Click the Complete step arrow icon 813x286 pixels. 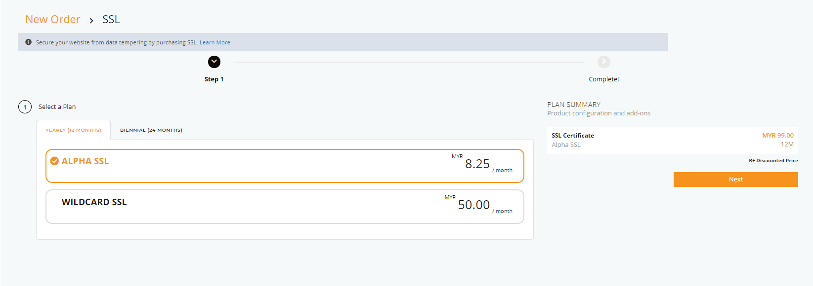pos(604,62)
